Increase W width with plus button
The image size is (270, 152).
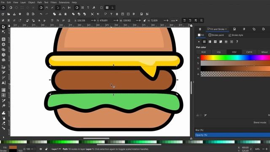click(140, 21)
